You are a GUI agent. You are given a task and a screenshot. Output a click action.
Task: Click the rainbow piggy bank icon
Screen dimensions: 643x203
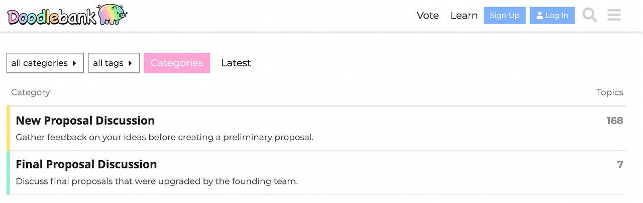112,14
